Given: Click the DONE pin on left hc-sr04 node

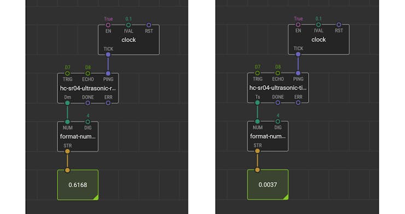Looking at the screenshot, I should 88,103.
